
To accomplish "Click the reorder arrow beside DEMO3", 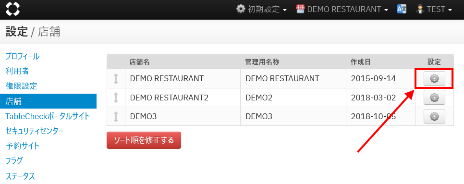I will coord(116,116).
